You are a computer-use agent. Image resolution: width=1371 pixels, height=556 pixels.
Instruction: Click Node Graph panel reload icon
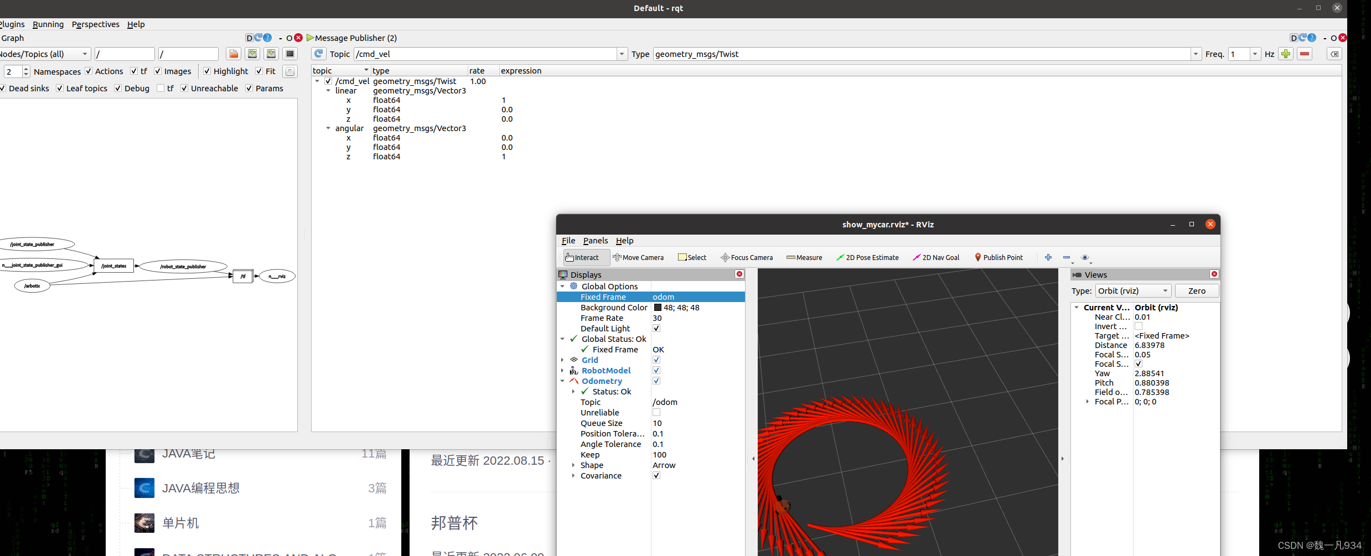[x=258, y=38]
